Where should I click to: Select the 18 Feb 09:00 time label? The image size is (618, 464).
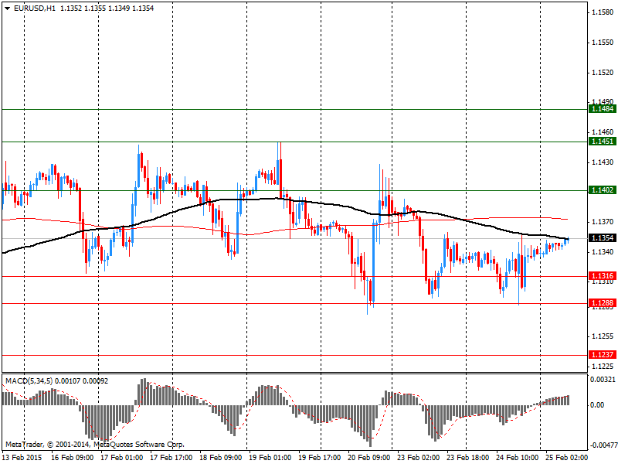coord(221,458)
